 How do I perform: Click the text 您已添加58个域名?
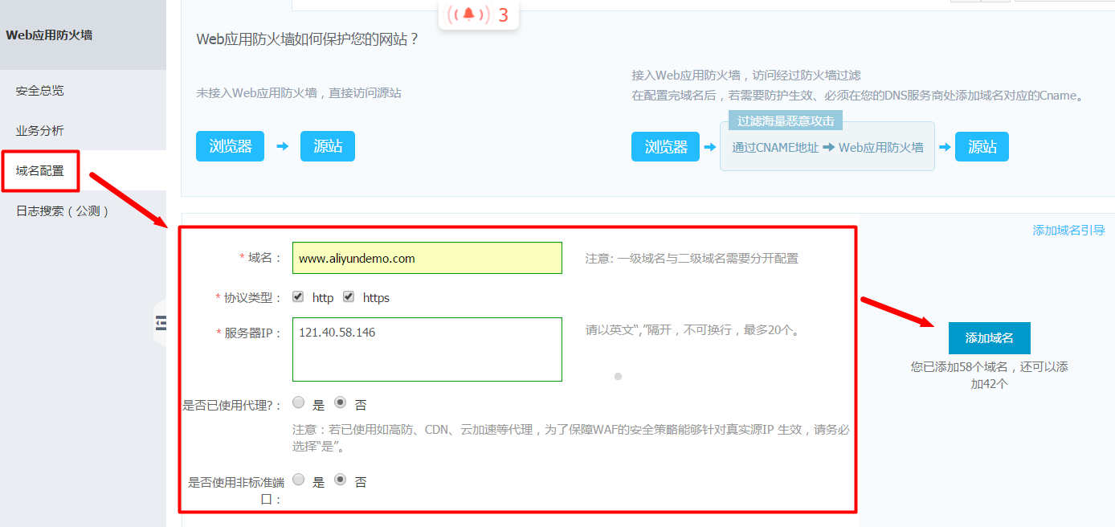[x=961, y=367]
